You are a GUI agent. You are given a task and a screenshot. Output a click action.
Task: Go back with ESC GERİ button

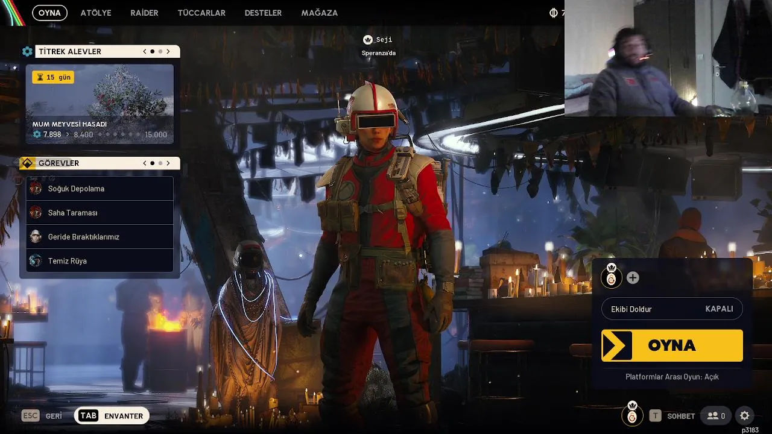coord(42,416)
